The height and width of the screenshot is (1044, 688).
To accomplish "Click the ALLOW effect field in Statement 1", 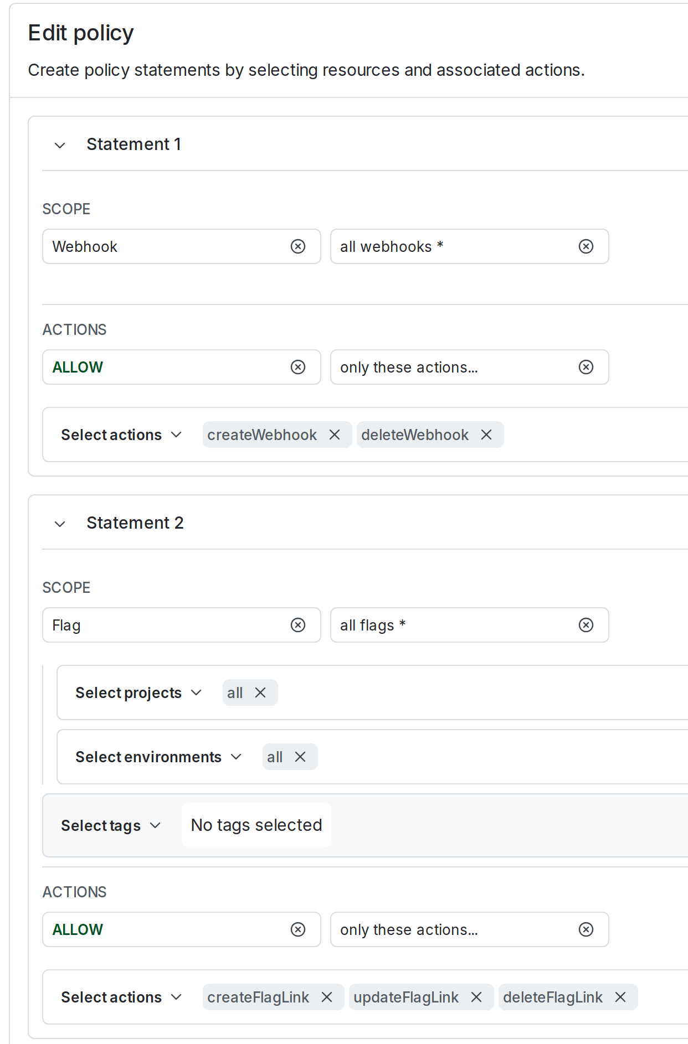I will tap(166, 367).
